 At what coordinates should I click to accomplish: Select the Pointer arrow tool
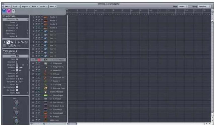pos(5,42)
